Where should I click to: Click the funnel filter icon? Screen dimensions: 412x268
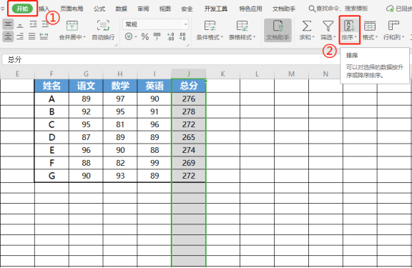click(x=328, y=26)
